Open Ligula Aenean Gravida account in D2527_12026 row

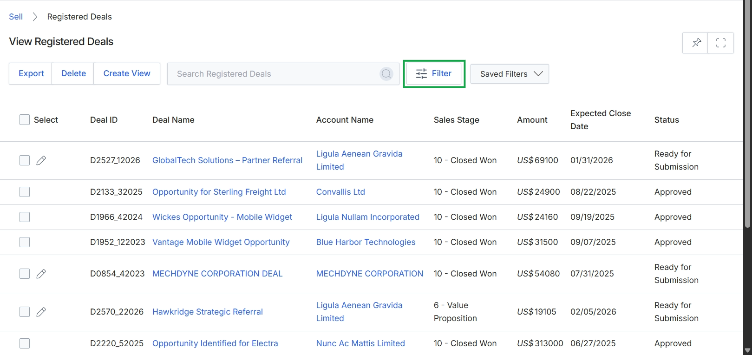(x=359, y=160)
